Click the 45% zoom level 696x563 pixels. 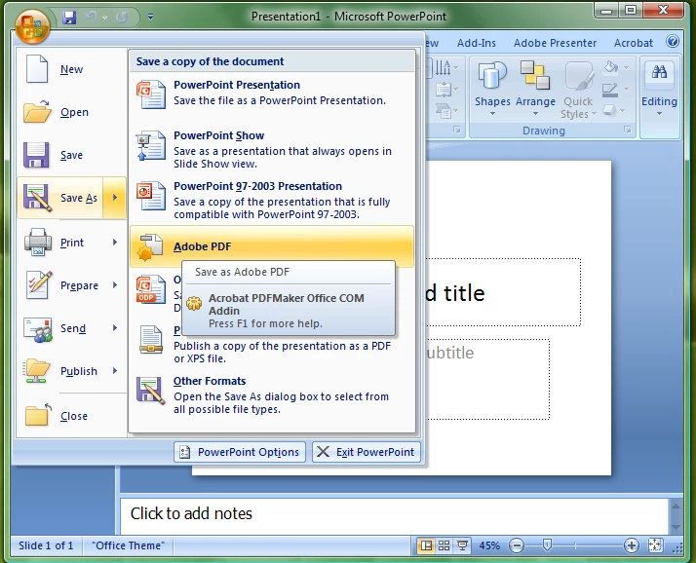(489, 545)
